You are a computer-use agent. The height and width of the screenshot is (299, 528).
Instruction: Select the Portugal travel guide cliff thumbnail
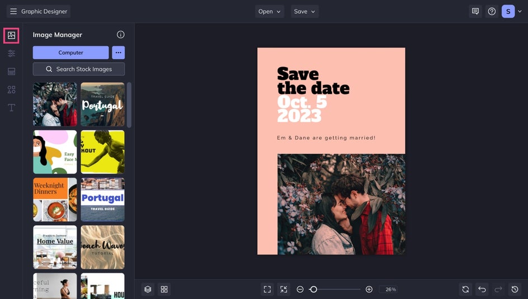103,105
